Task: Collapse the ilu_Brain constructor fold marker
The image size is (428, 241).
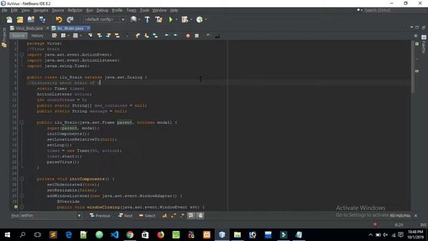Action: [22, 123]
